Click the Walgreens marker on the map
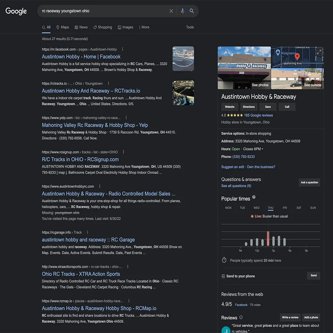Screen dimensions: 333x333 [278, 52]
